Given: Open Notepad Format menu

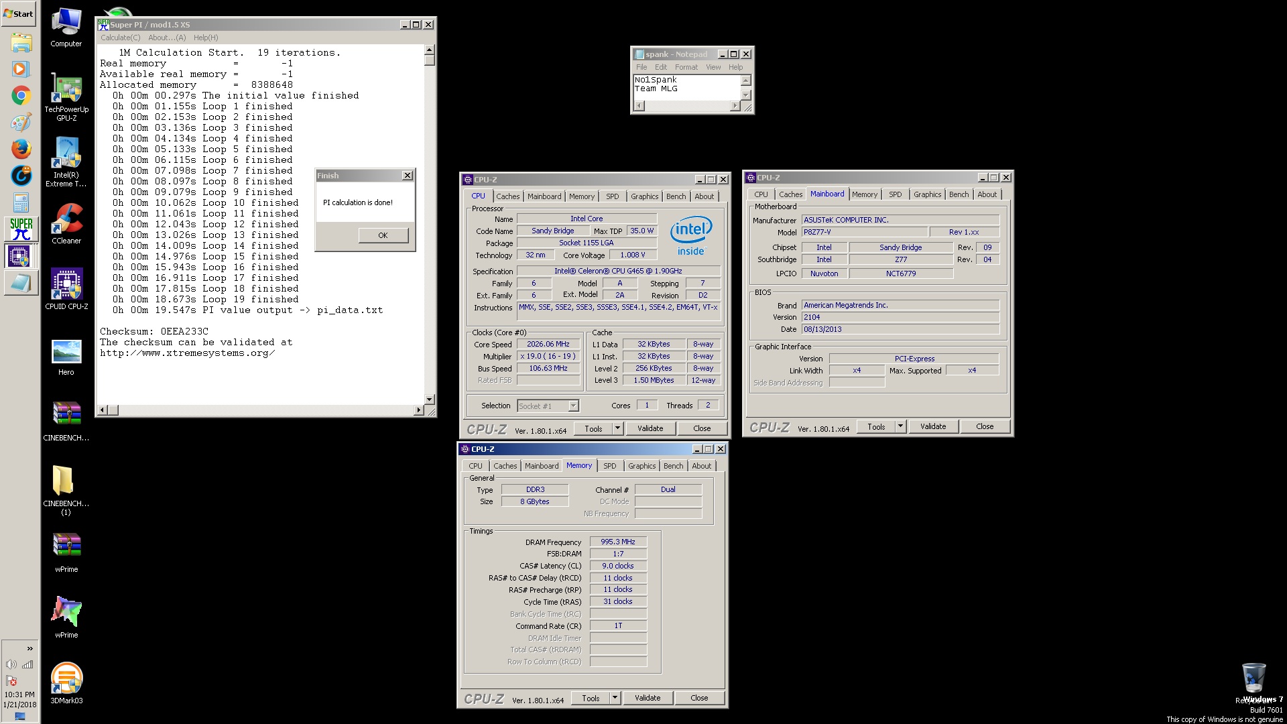Looking at the screenshot, I should (x=686, y=67).
